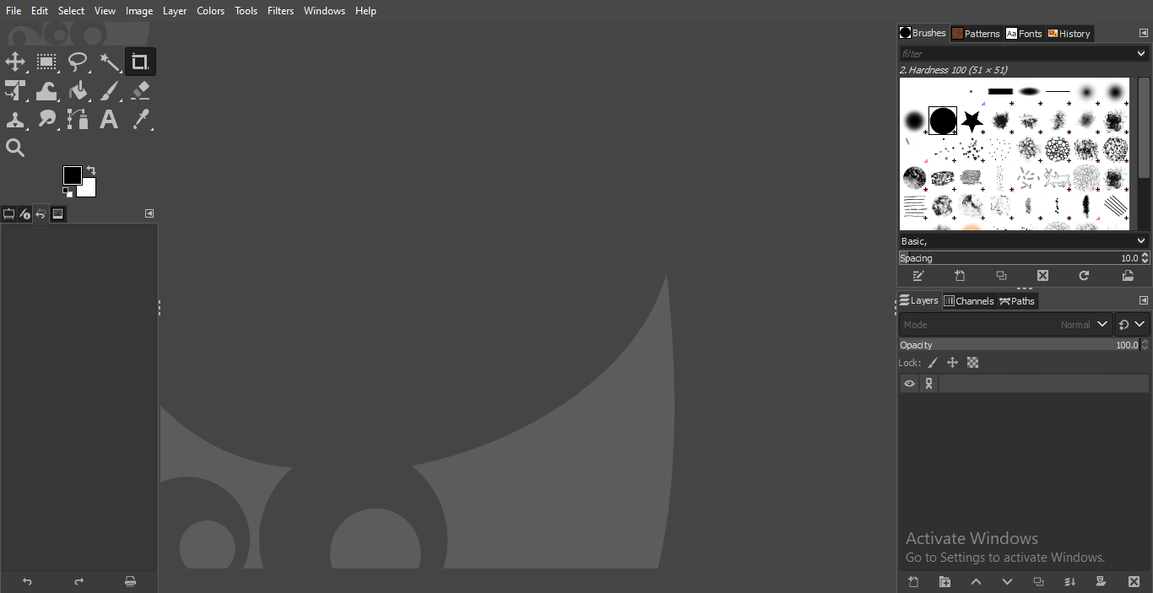Open the Colors menu
The height and width of the screenshot is (593, 1153).
pyautogui.click(x=210, y=11)
